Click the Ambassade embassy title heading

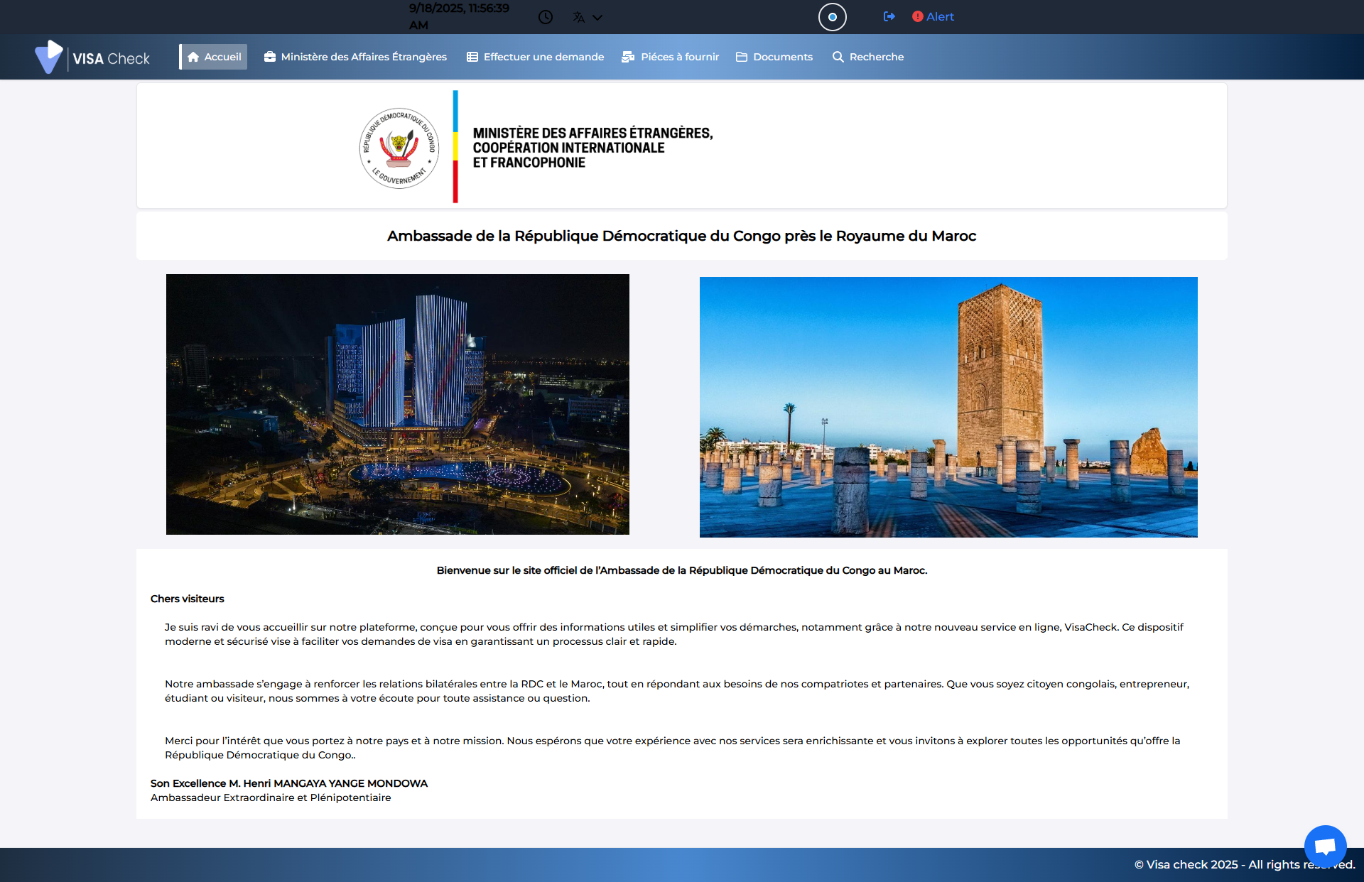click(681, 236)
